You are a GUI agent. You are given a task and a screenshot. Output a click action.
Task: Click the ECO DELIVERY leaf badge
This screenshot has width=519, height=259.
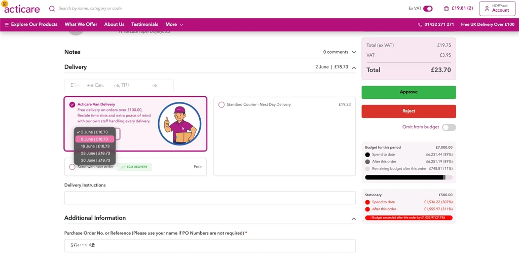tap(134, 167)
